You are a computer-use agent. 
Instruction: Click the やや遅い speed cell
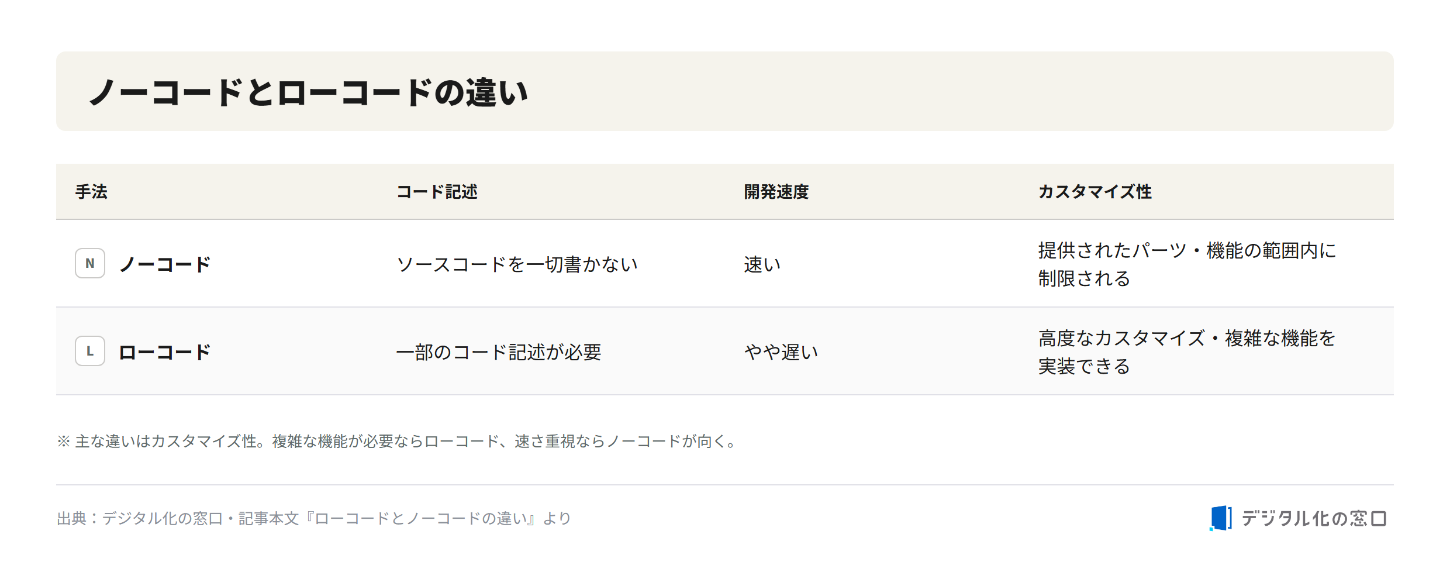point(781,352)
